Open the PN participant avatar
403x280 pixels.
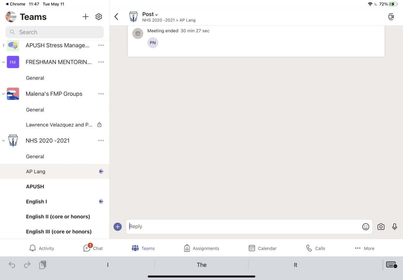(x=153, y=43)
